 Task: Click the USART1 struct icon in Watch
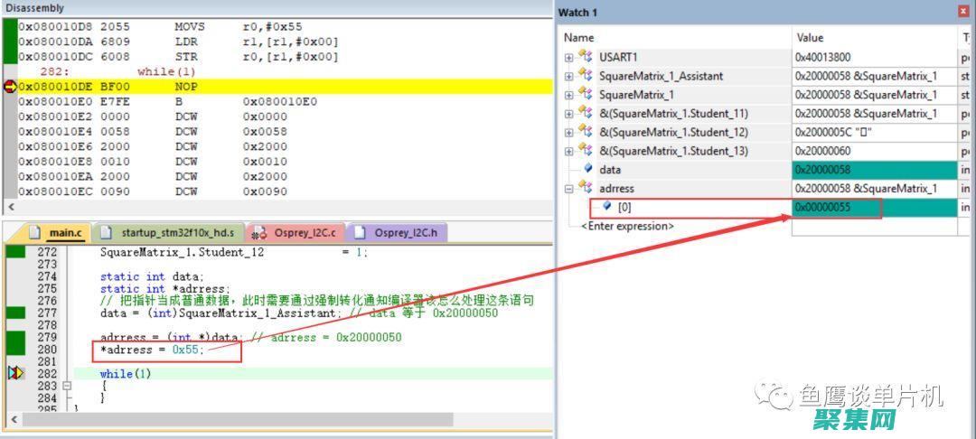586,57
